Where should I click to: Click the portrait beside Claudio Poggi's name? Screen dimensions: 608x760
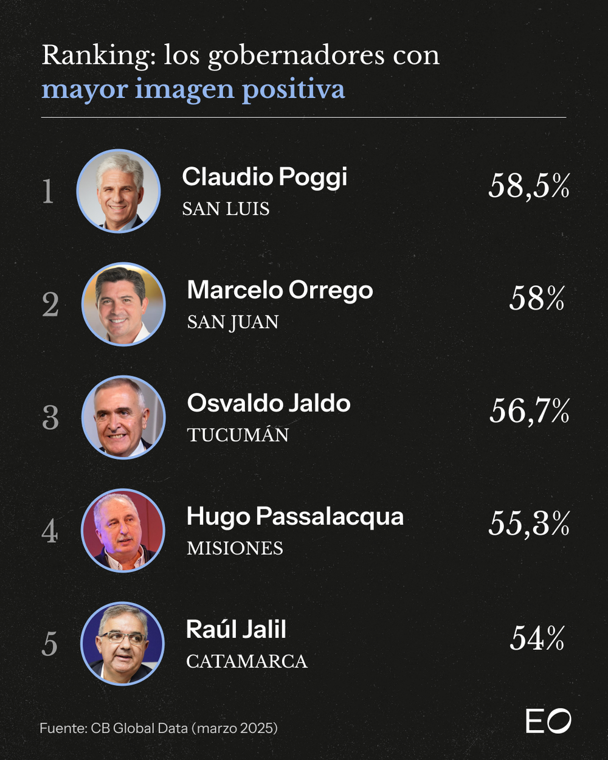click(x=119, y=191)
